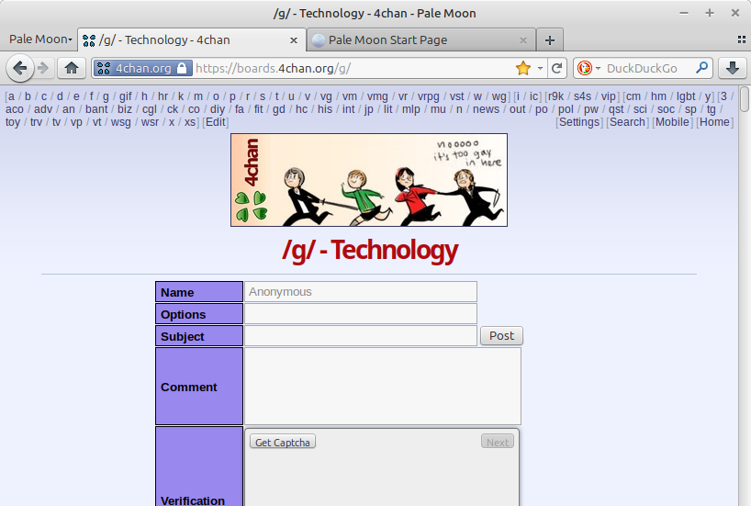This screenshot has width=751, height=506.
Task: Click the page vertical scrollbar thumb
Action: click(x=745, y=99)
